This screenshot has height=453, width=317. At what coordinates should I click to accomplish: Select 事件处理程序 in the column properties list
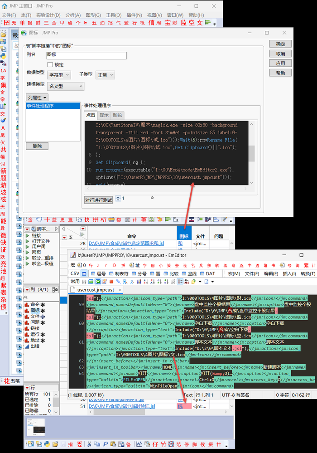53,106
